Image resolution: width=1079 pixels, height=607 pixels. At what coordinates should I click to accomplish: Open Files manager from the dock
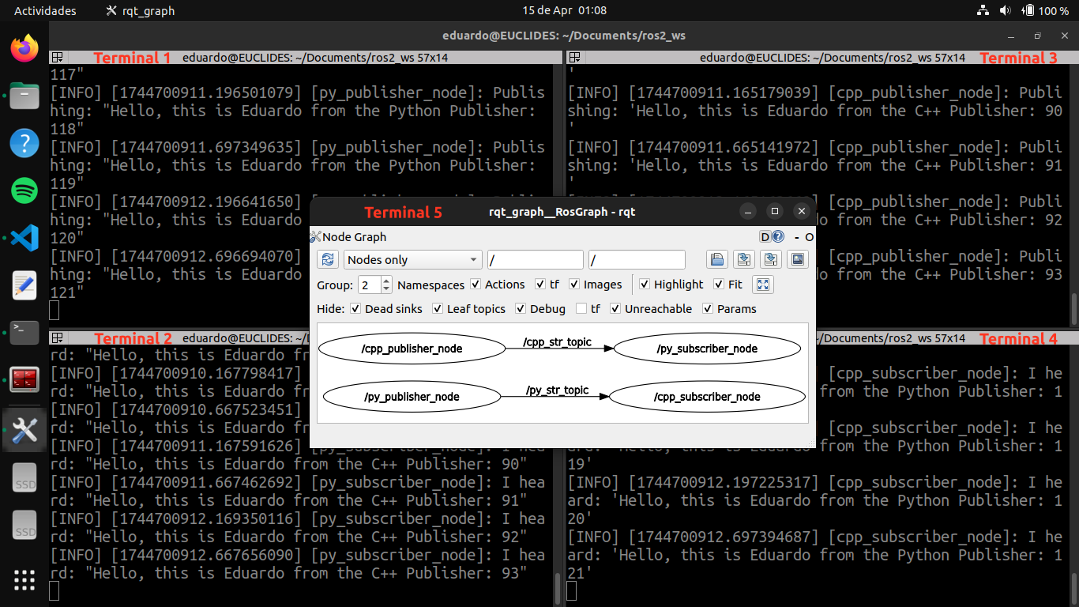pyautogui.click(x=24, y=96)
